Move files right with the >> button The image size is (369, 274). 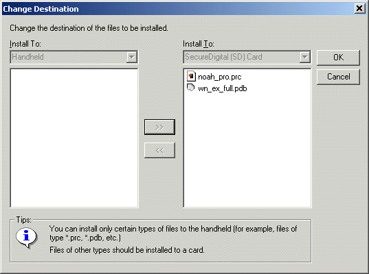click(x=159, y=127)
